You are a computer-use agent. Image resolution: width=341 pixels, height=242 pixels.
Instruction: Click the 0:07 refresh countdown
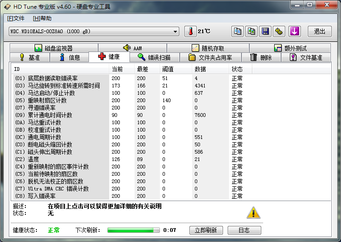pos(170,230)
